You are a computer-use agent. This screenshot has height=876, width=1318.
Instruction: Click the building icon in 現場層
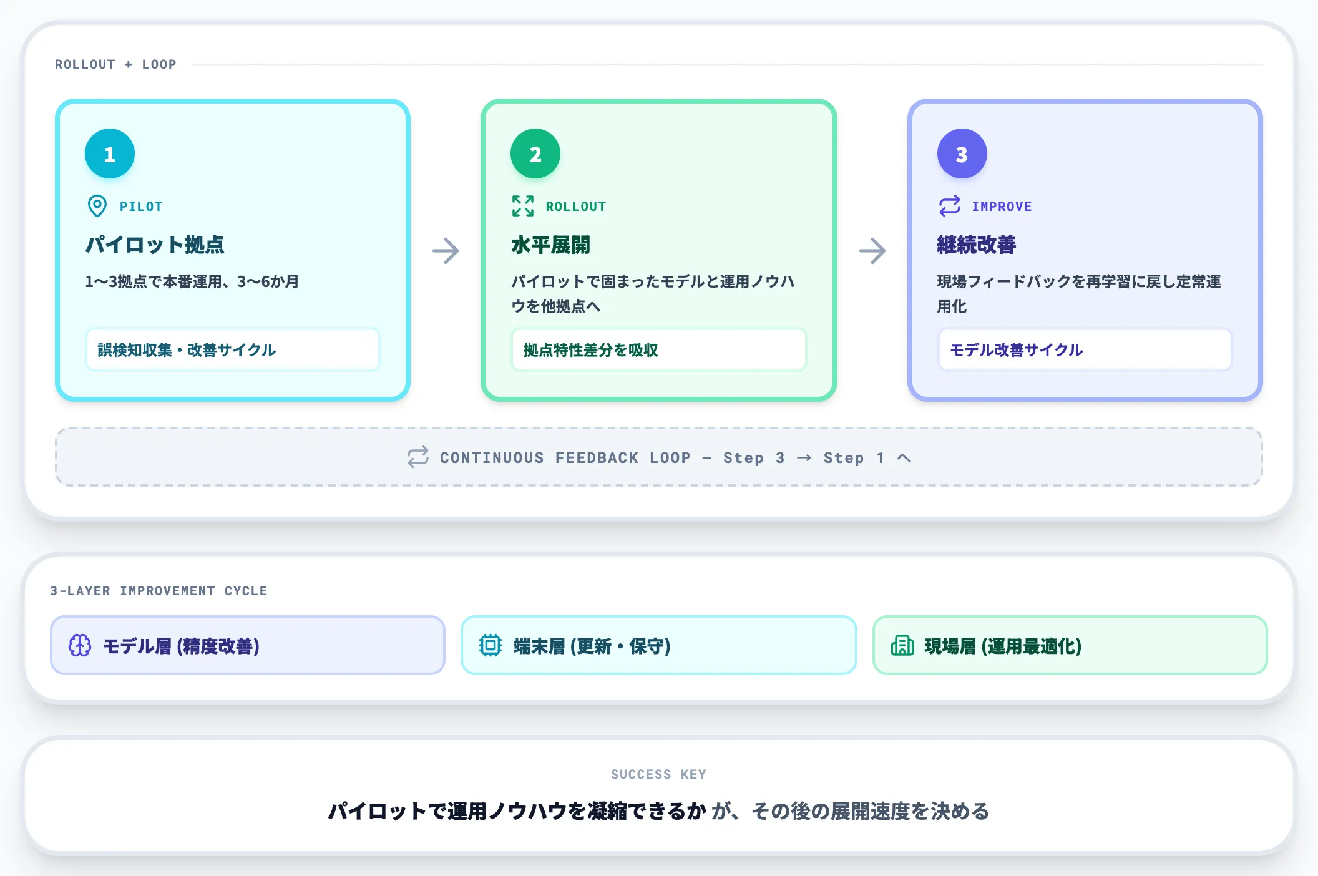pos(902,645)
